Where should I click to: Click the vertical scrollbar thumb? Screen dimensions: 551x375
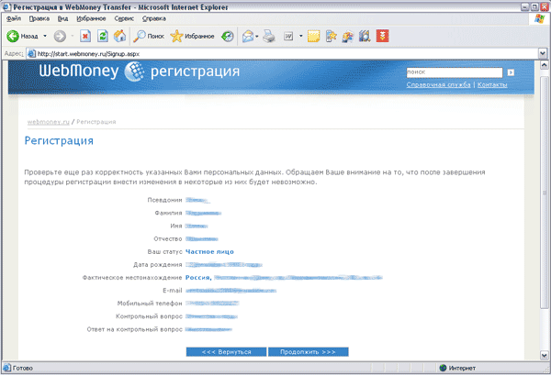click(x=544, y=193)
